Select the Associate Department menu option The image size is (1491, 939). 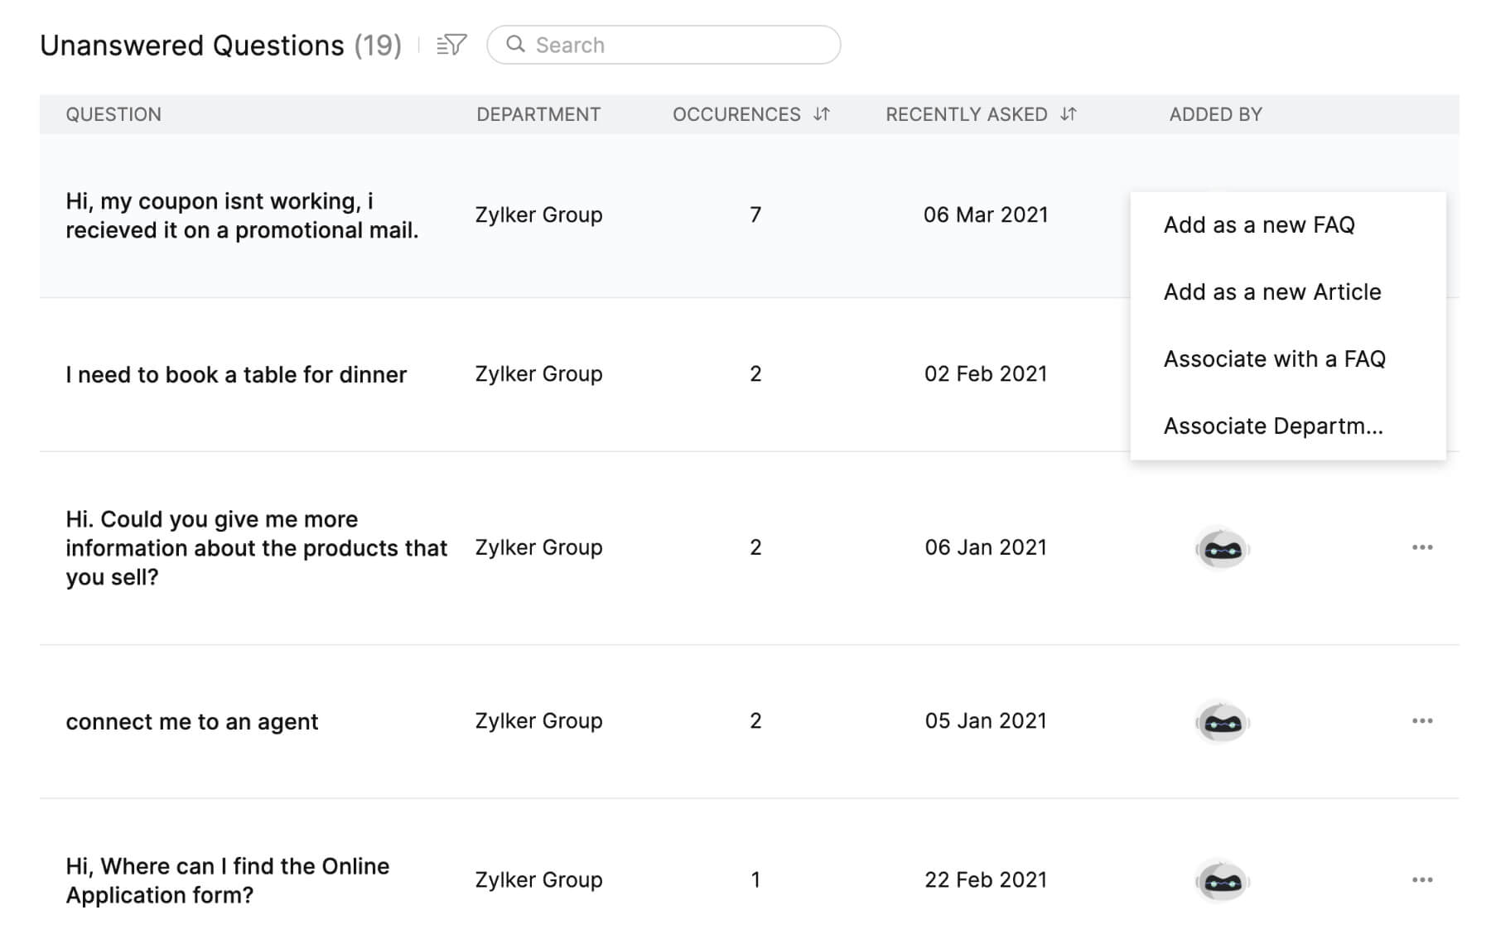point(1272,426)
